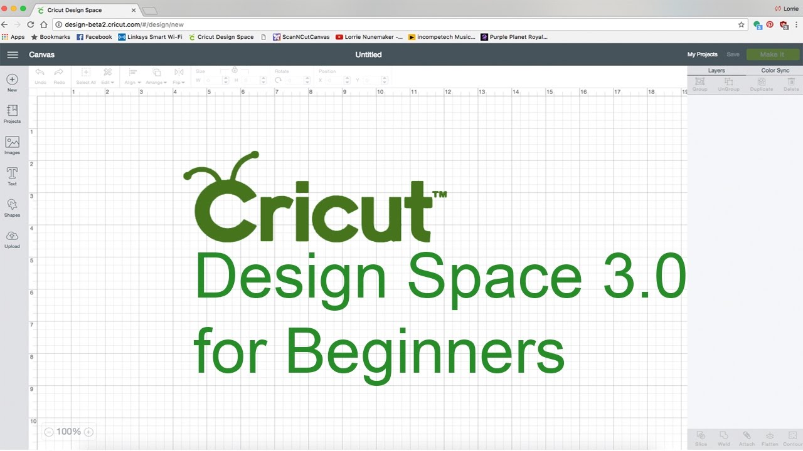
Task: Open the Projects panel
Action: point(12,114)
